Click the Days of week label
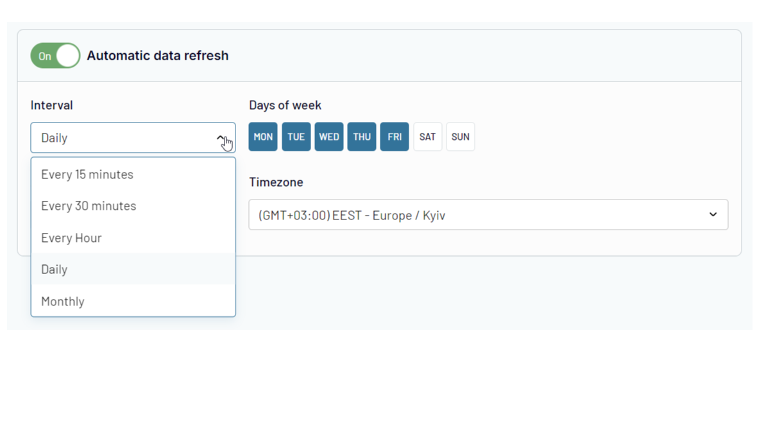 [x=285, y=105]
